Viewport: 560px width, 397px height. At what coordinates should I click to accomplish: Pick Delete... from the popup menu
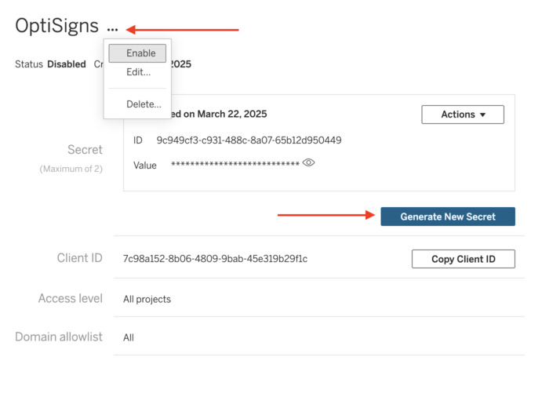pos(144,104)
